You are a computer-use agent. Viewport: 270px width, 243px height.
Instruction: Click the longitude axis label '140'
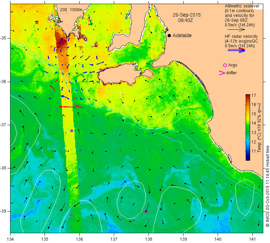[218, 239]
